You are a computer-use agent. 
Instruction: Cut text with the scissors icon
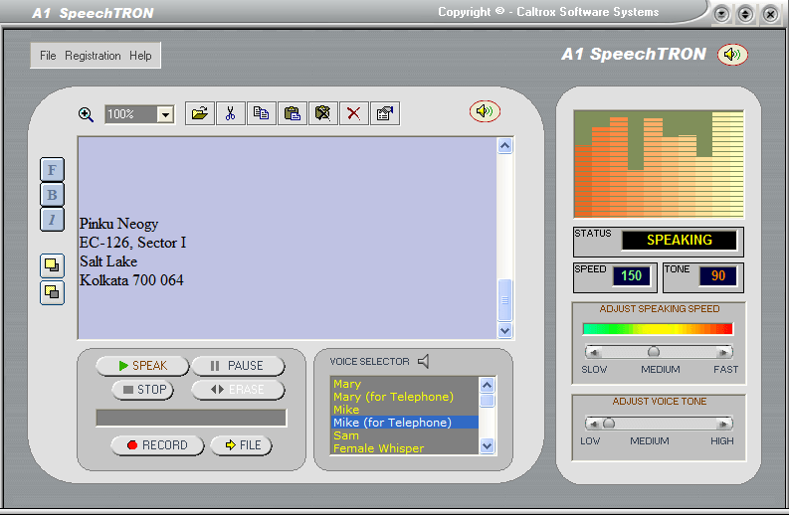231,113
